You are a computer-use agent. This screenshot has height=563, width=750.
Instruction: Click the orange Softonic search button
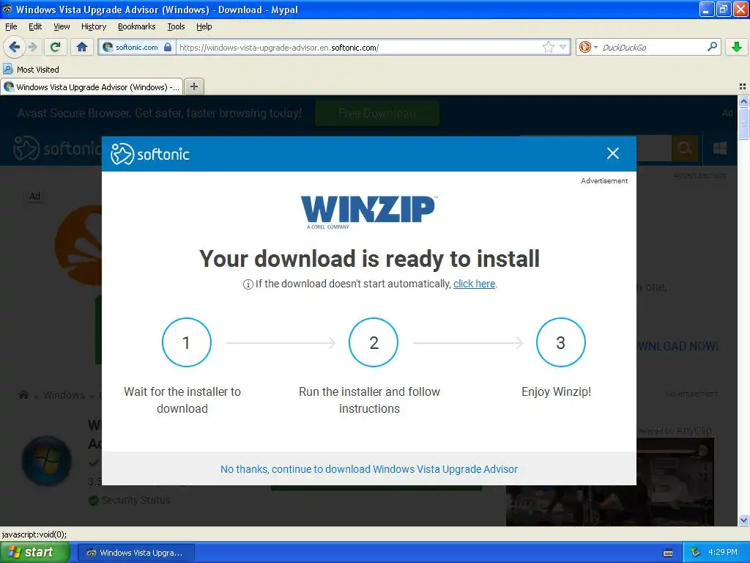(x=685, y=148)
